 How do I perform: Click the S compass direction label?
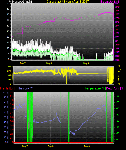tap(118, 75)
